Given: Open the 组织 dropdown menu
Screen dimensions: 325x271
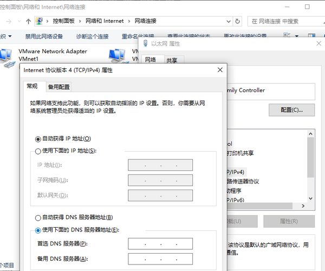Looking at the screenshot, I should (6, 36).
